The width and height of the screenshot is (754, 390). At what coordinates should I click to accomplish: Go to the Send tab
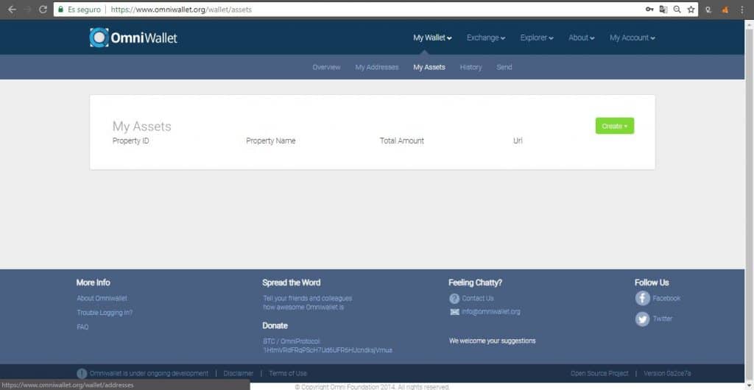pos(504,67)
